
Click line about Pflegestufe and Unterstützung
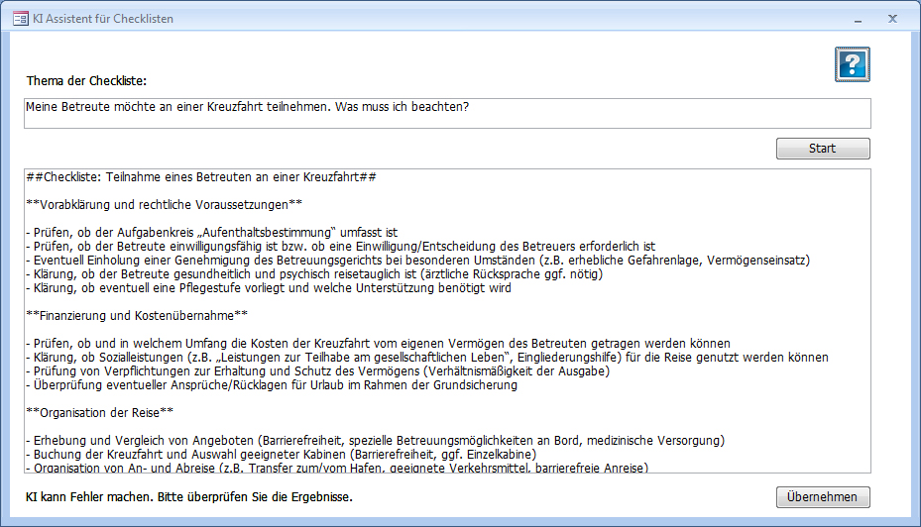click(269, 288)
